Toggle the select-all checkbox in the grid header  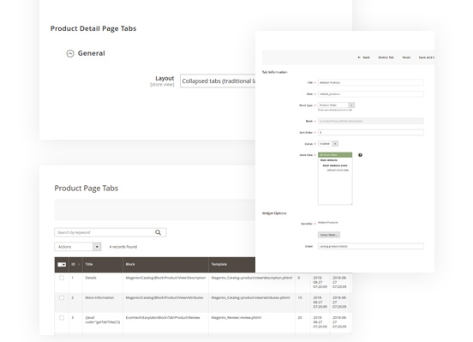(60, 264)
